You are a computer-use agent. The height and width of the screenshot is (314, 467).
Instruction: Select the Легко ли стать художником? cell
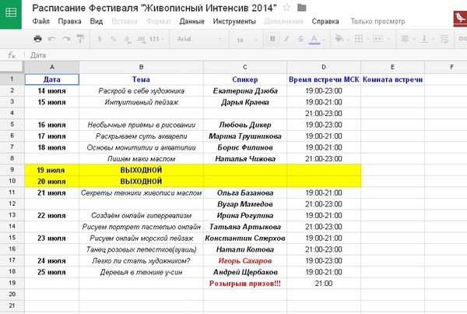pyautogui.click(x=141, y=261)
